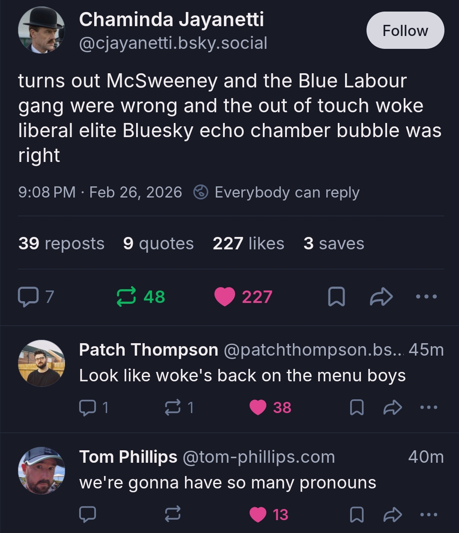Open Tom Phillips's profile name
The height and width of the screenshot is (533, 459).
point(128,457)
